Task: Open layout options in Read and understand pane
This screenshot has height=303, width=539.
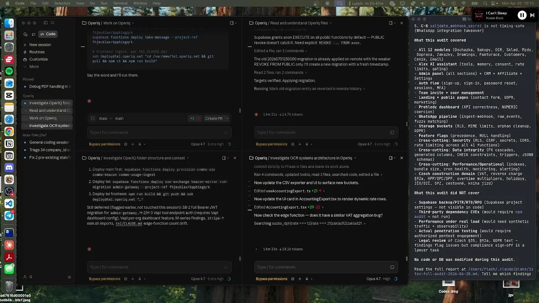Action: (392, 23)
